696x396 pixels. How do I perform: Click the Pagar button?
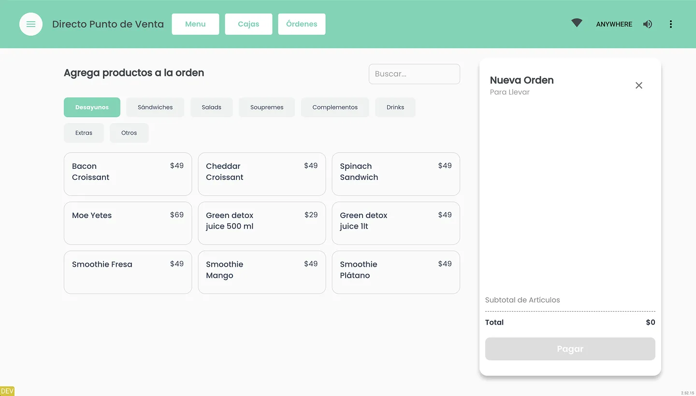tap(570, 349)
